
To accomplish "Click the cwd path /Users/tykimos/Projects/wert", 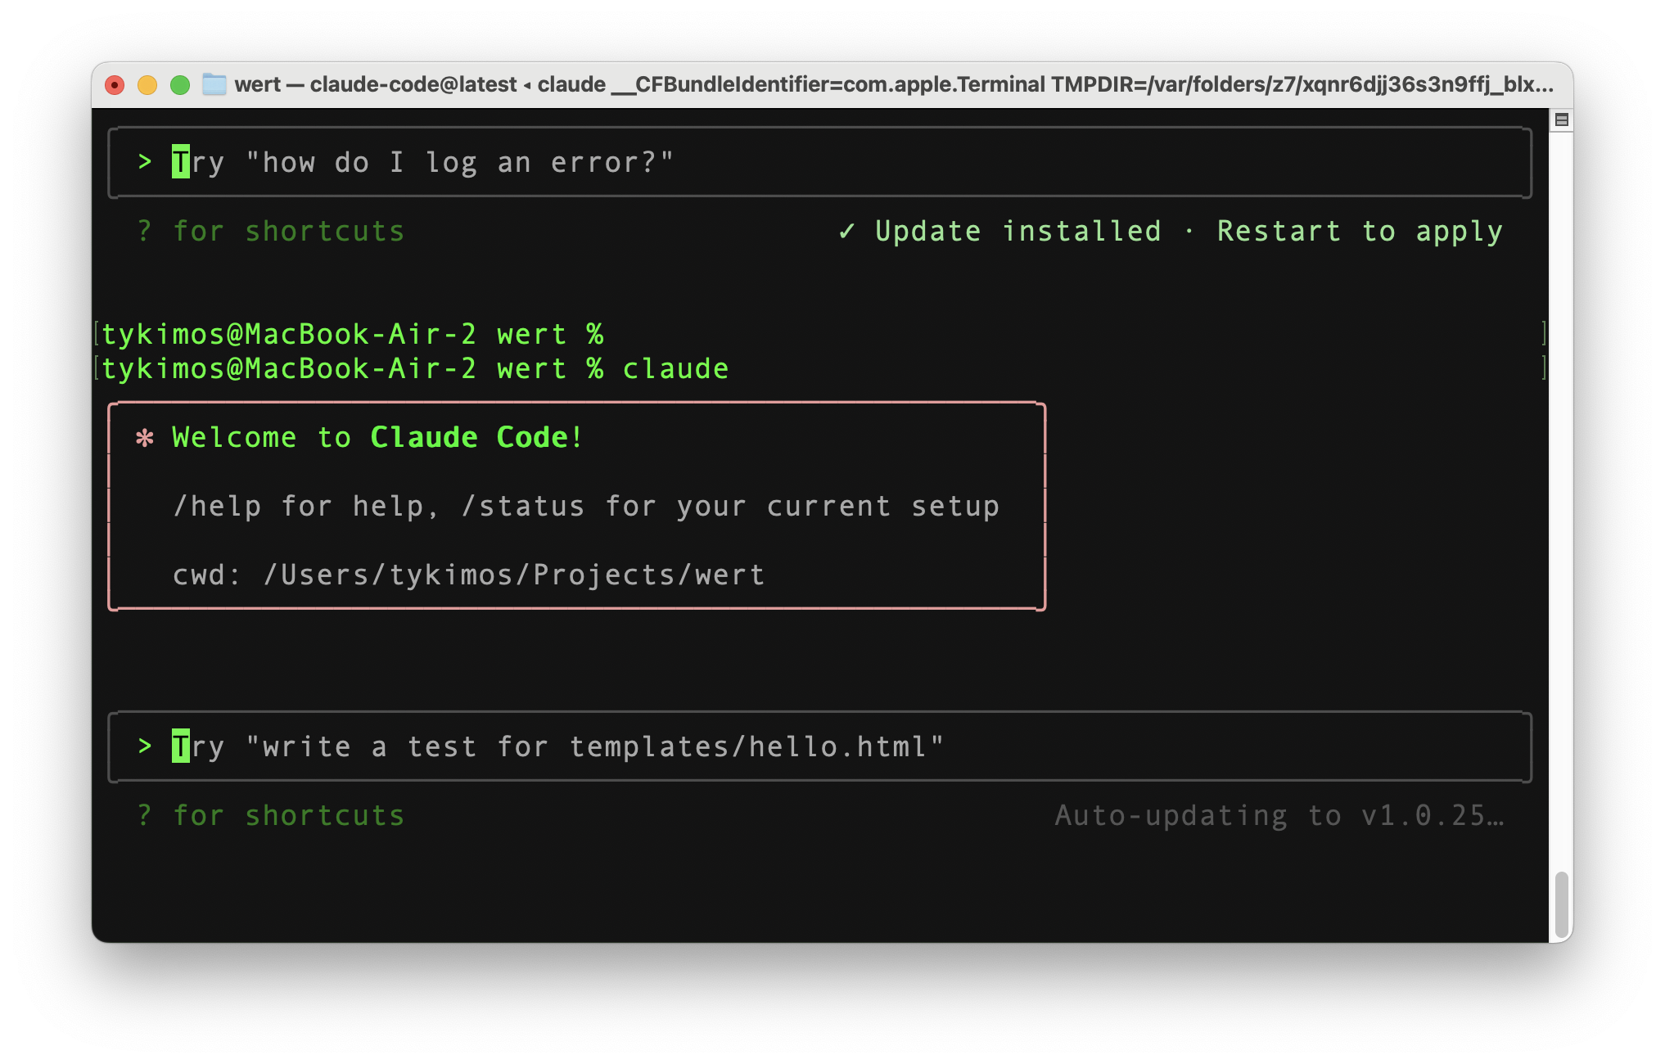I will [x=514, y=575].
